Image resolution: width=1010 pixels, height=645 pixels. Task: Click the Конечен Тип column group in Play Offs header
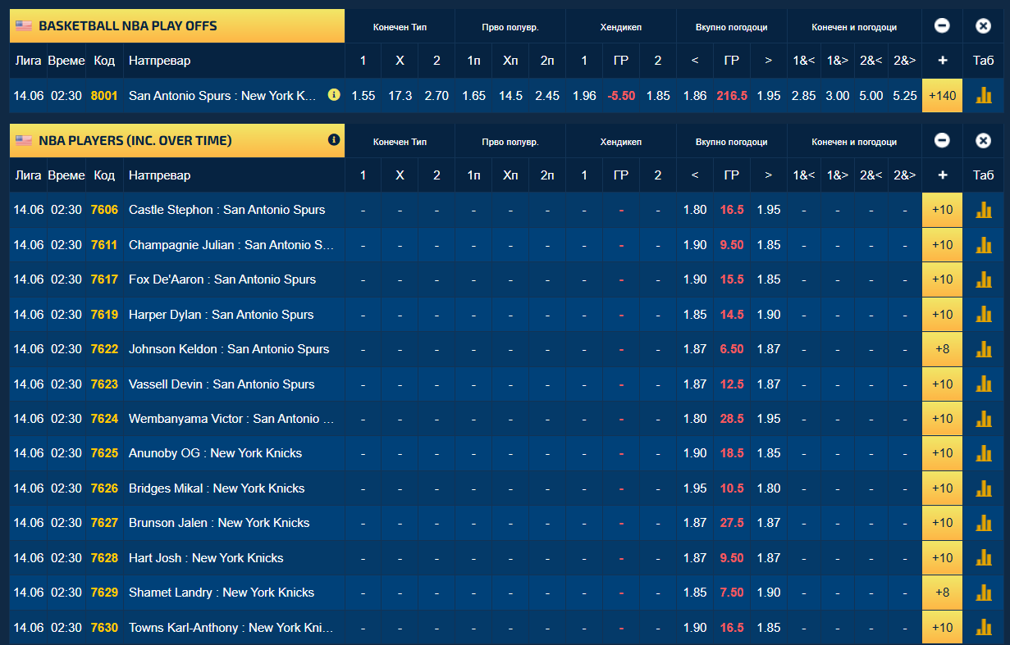point(400,27)
